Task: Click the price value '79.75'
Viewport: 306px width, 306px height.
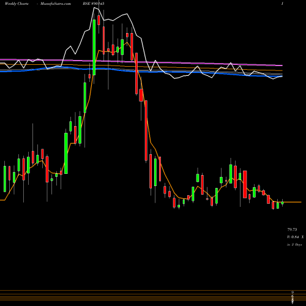Action: [x=292, y=229]
